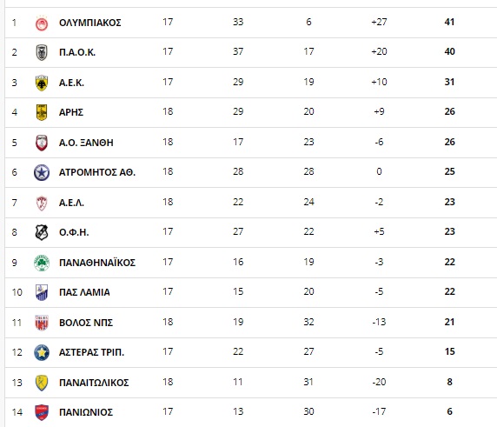Click the ΠΑΝΑΙΤΩΛΙΚΟΣ yellow crest
Screen dimensions: 497x427
tap(42, 383)
